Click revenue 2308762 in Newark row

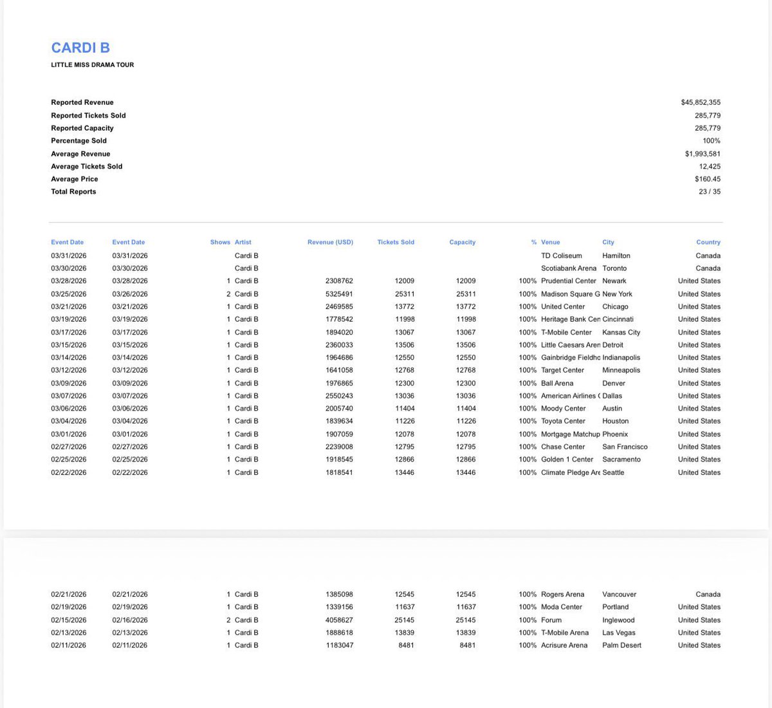(x=339, y=281)
